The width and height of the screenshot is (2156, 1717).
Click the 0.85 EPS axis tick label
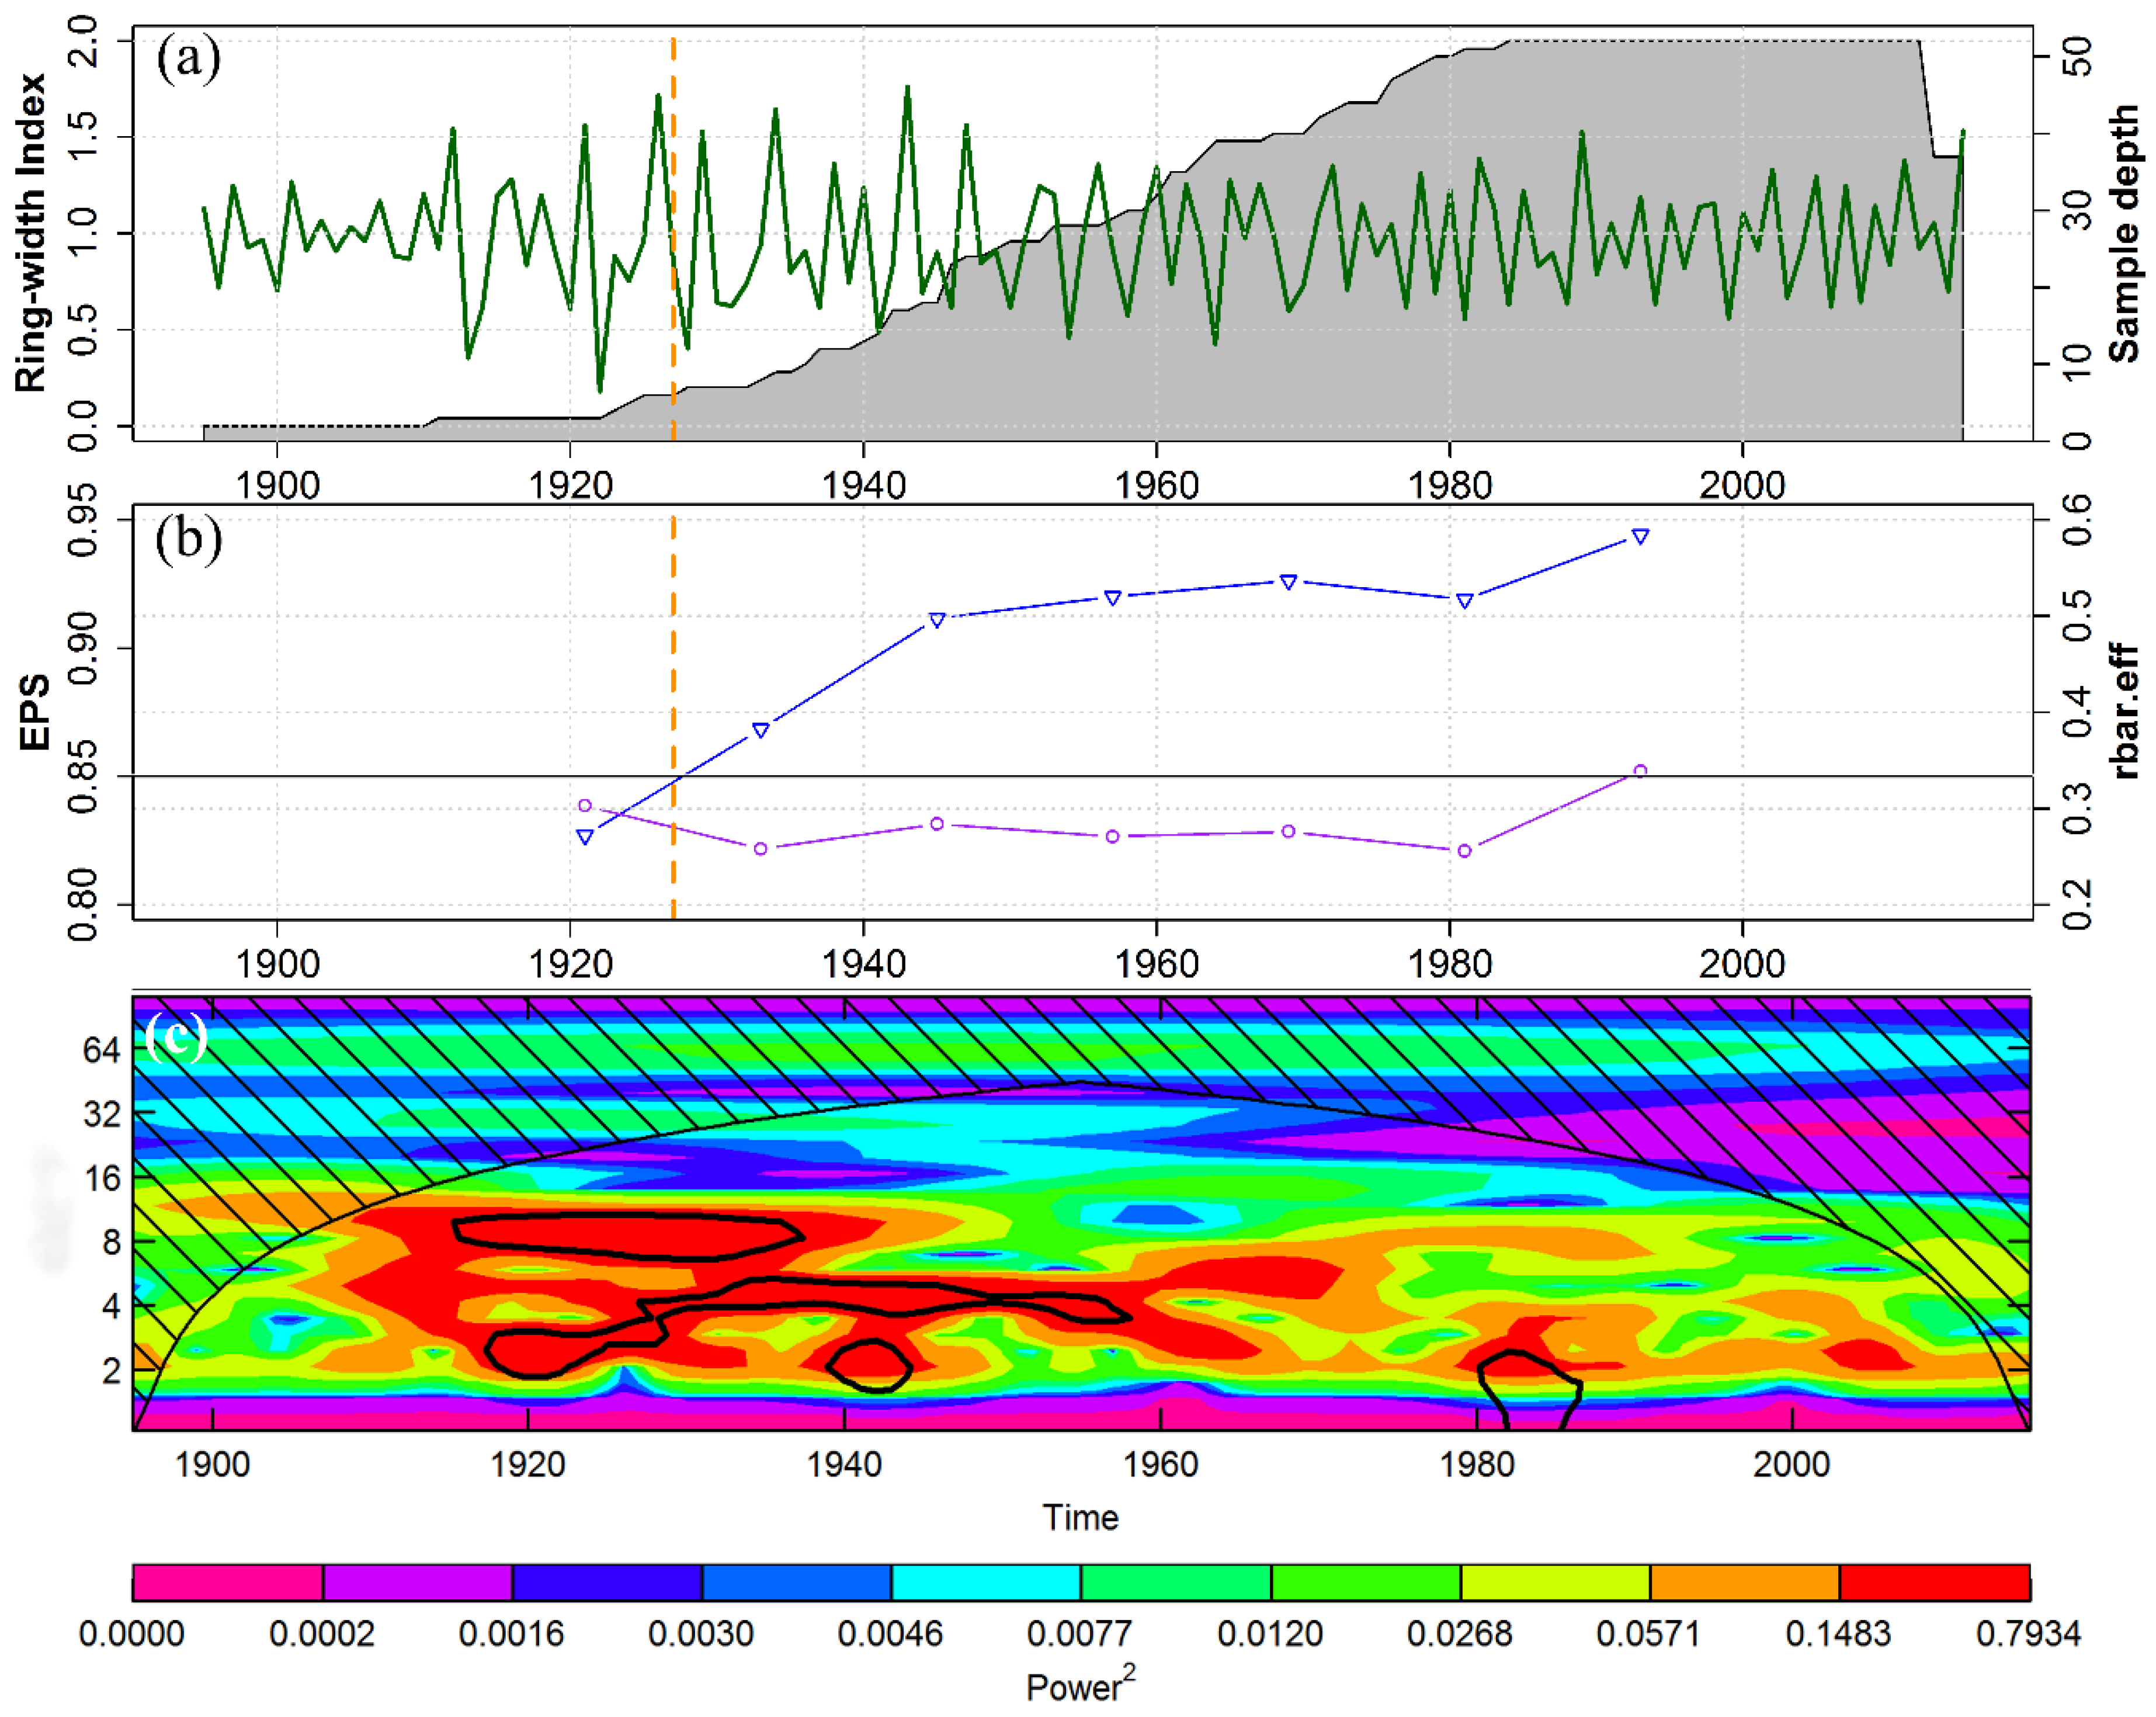click(82, 776)
